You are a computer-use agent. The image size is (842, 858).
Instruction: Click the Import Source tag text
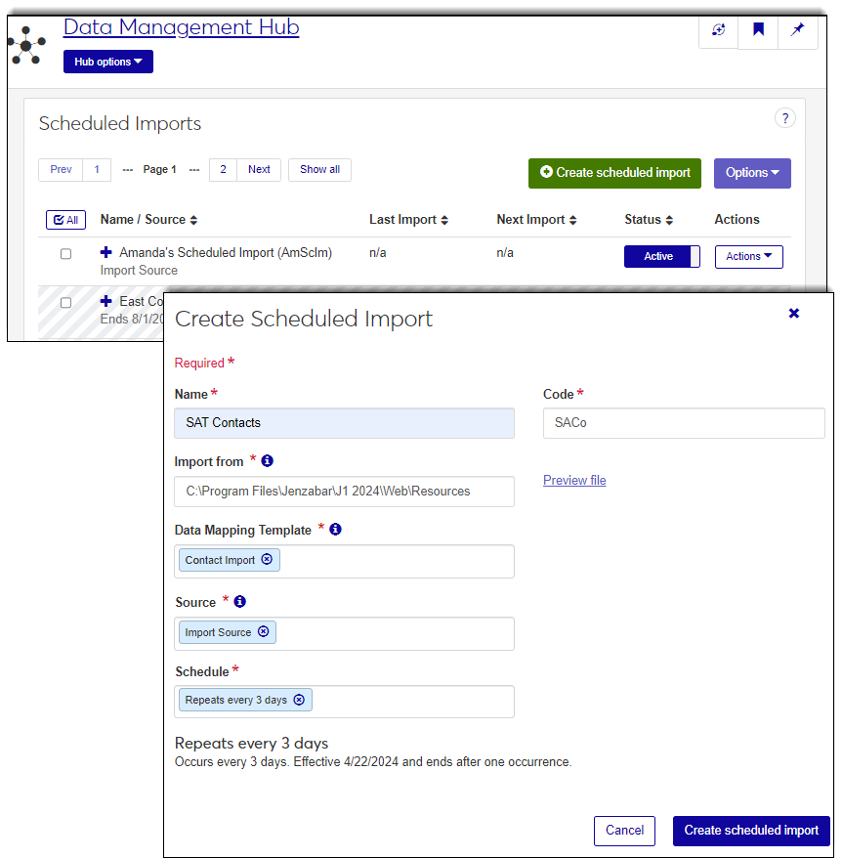[218, 632]
